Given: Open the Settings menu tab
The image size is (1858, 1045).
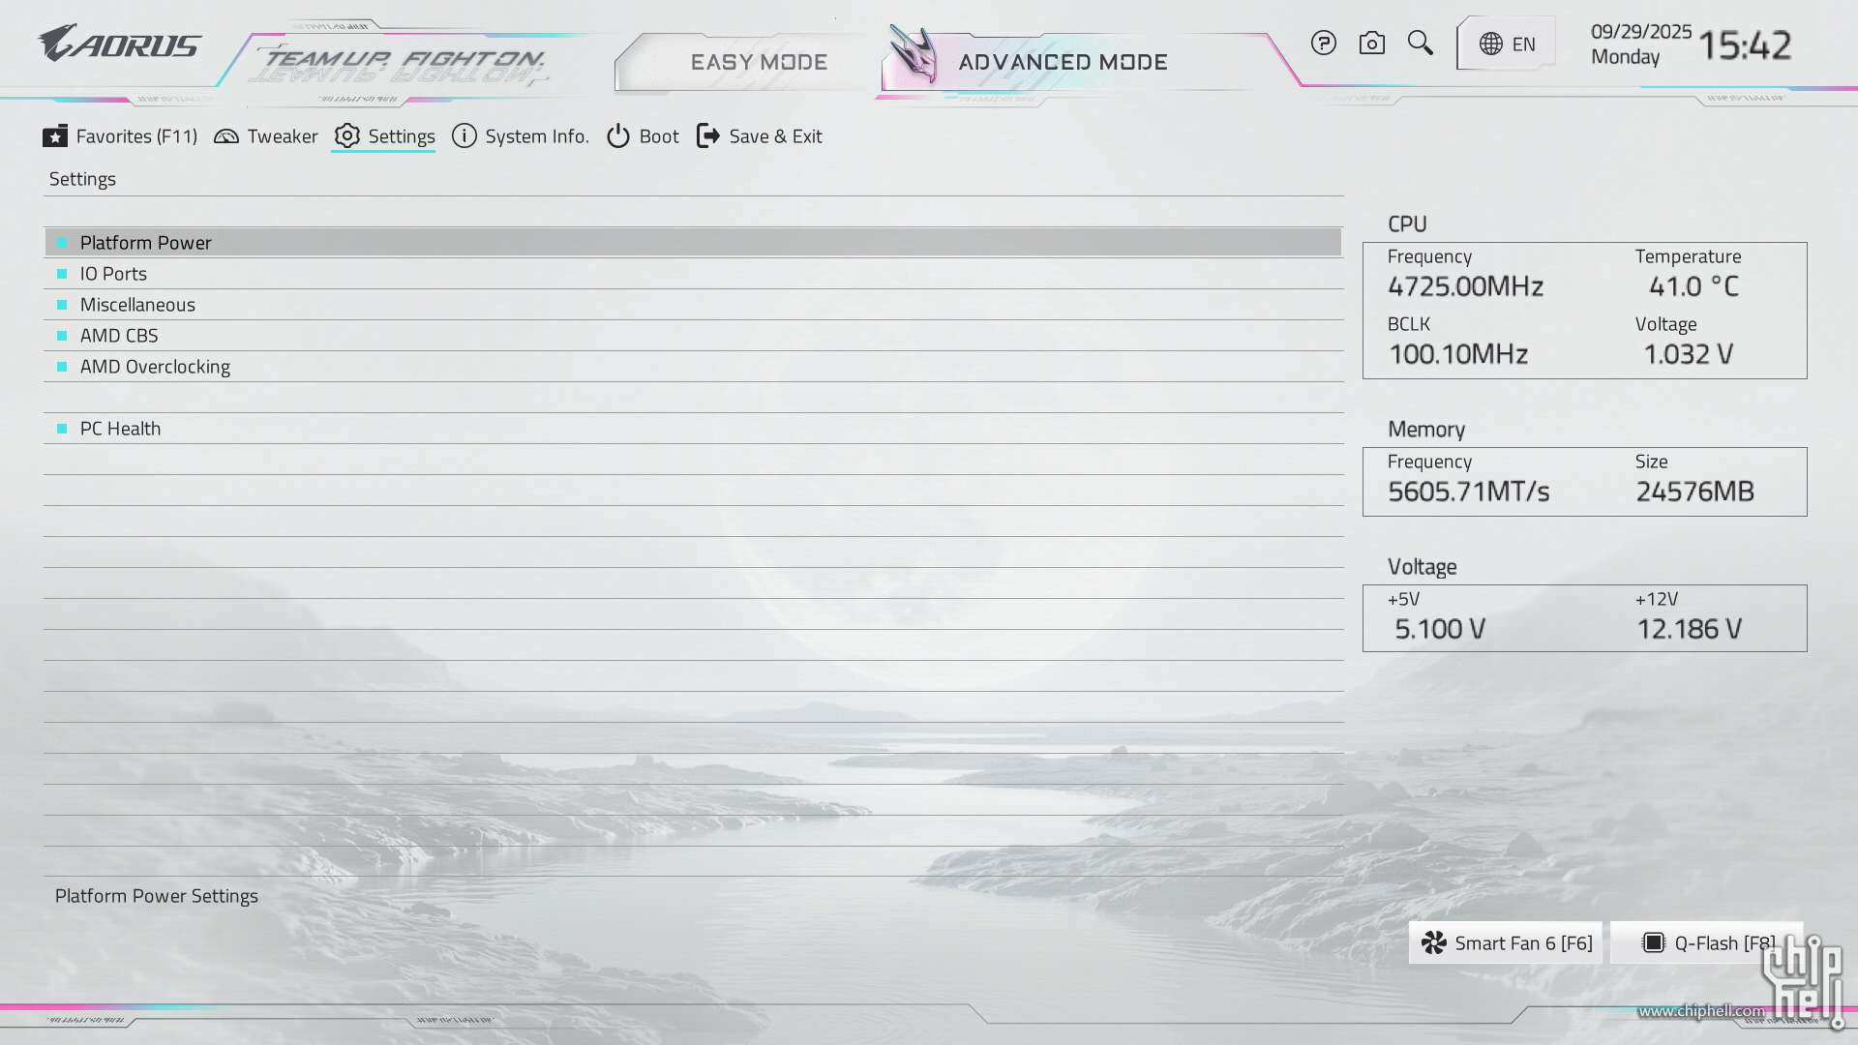Looking at the screenshot, I should pyautogui.click(x=384, y=136).
